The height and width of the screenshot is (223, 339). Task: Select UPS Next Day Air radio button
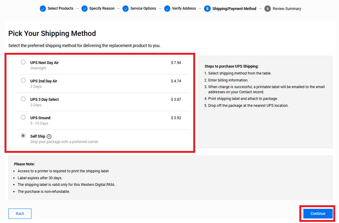tap(23, 62)
